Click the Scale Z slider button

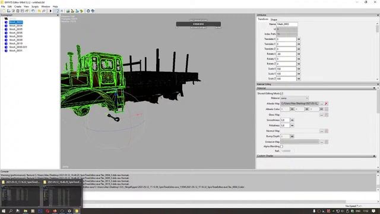[299, 79]
